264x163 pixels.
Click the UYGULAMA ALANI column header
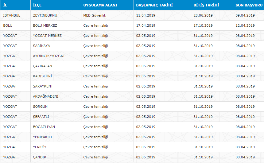(x=100, y=5)
